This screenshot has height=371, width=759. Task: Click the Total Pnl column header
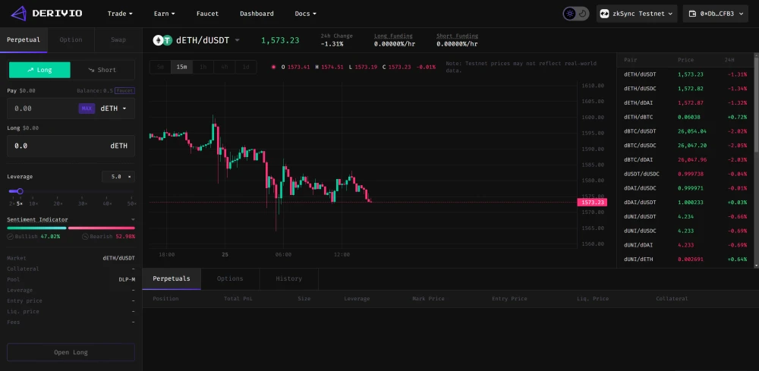point(238,299)
